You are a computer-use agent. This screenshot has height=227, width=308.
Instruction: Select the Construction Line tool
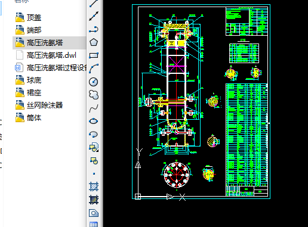pos(94,16)
